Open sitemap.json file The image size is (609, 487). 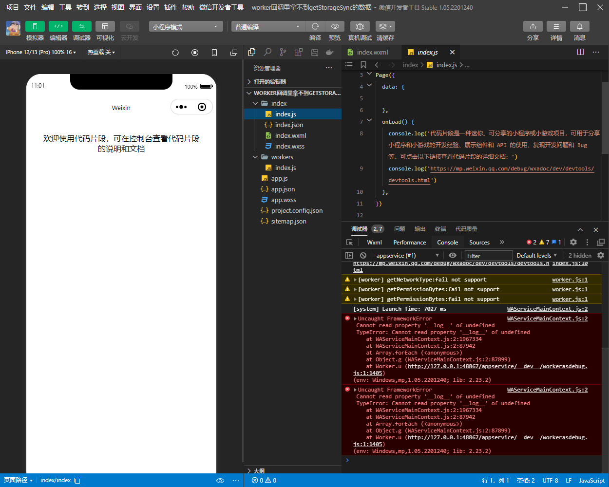pyautogui.click(x=293, y=221)
